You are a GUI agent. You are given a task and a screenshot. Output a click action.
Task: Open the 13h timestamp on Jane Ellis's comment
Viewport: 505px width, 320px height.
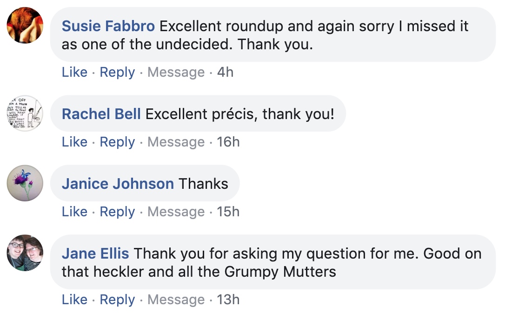click(x=228, y=300)
